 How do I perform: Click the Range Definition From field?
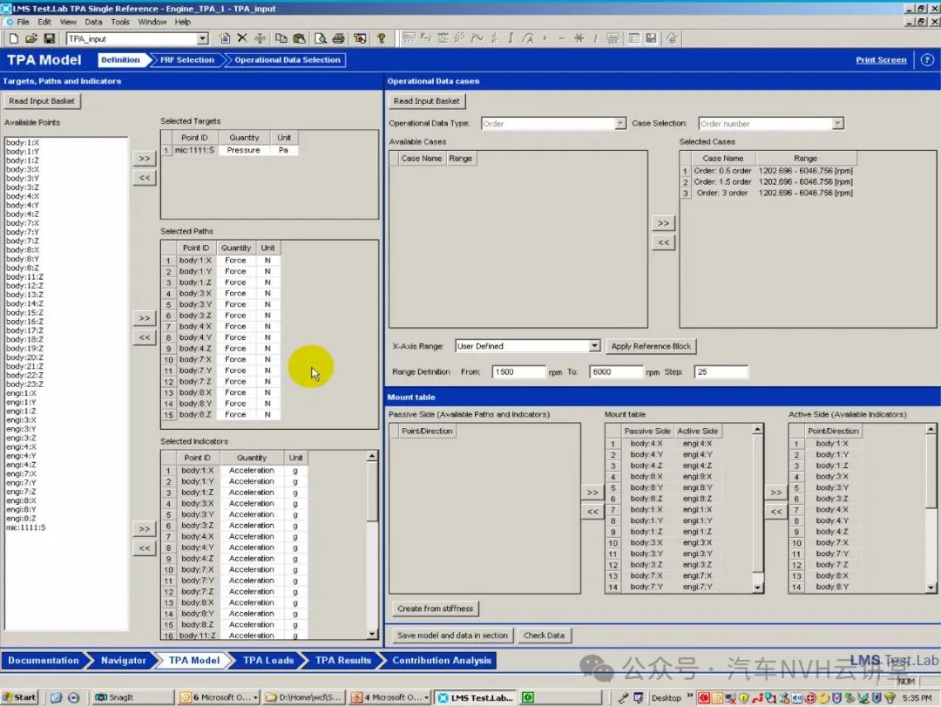pos(518,372)
